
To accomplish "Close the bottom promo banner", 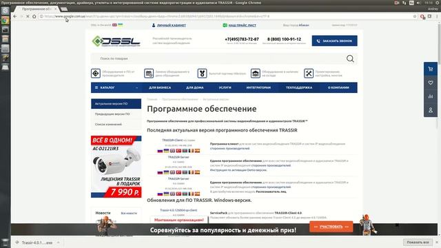I will pos(397,225).
